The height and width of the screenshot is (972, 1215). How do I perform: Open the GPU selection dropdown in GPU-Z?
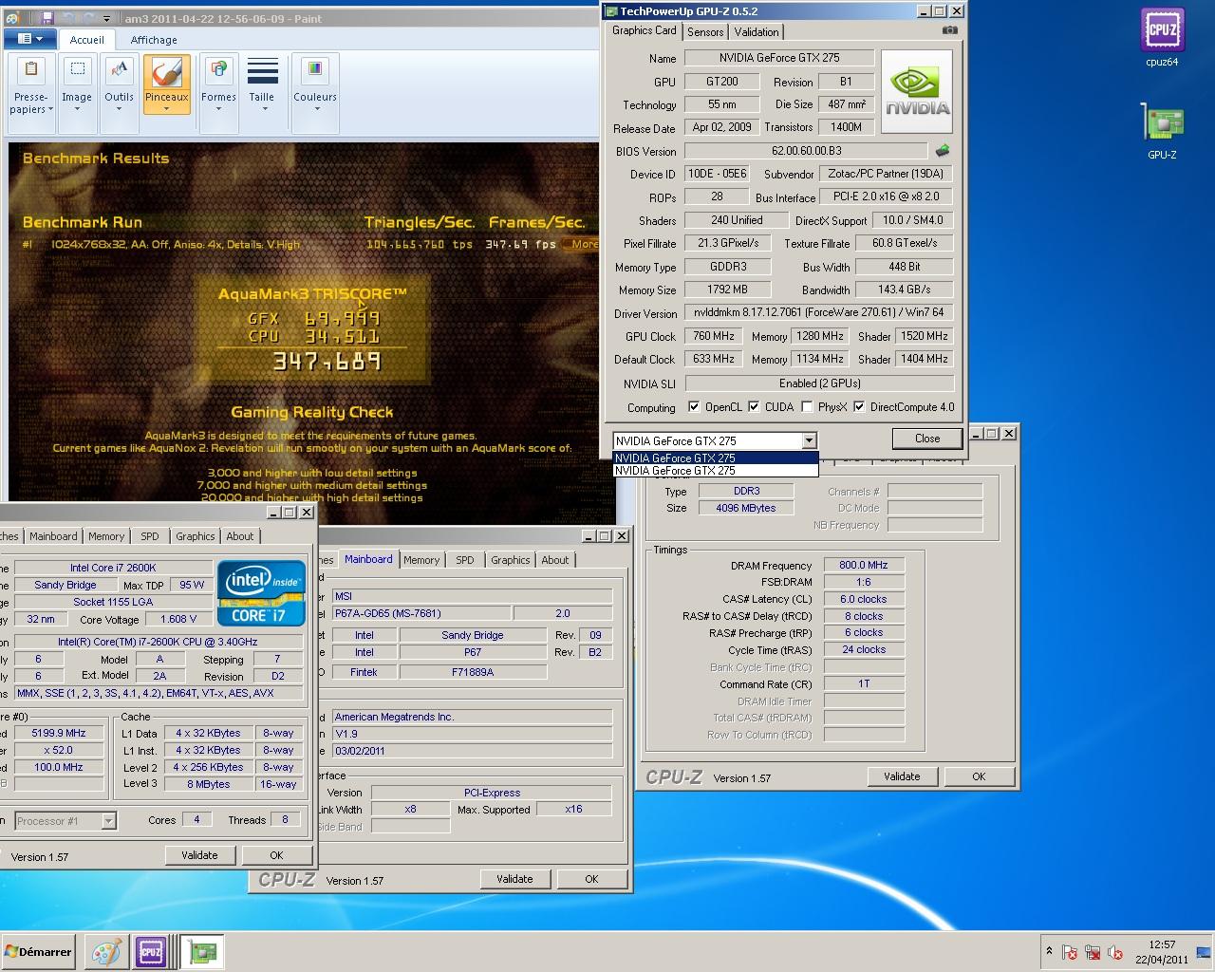pyautogui.click(x=809, y=440)
